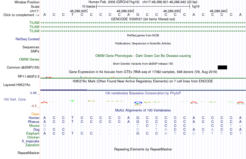Select the RP11-893F2.5 gene label
Viewport: 246px width, 159px height.
click(28, 76)
